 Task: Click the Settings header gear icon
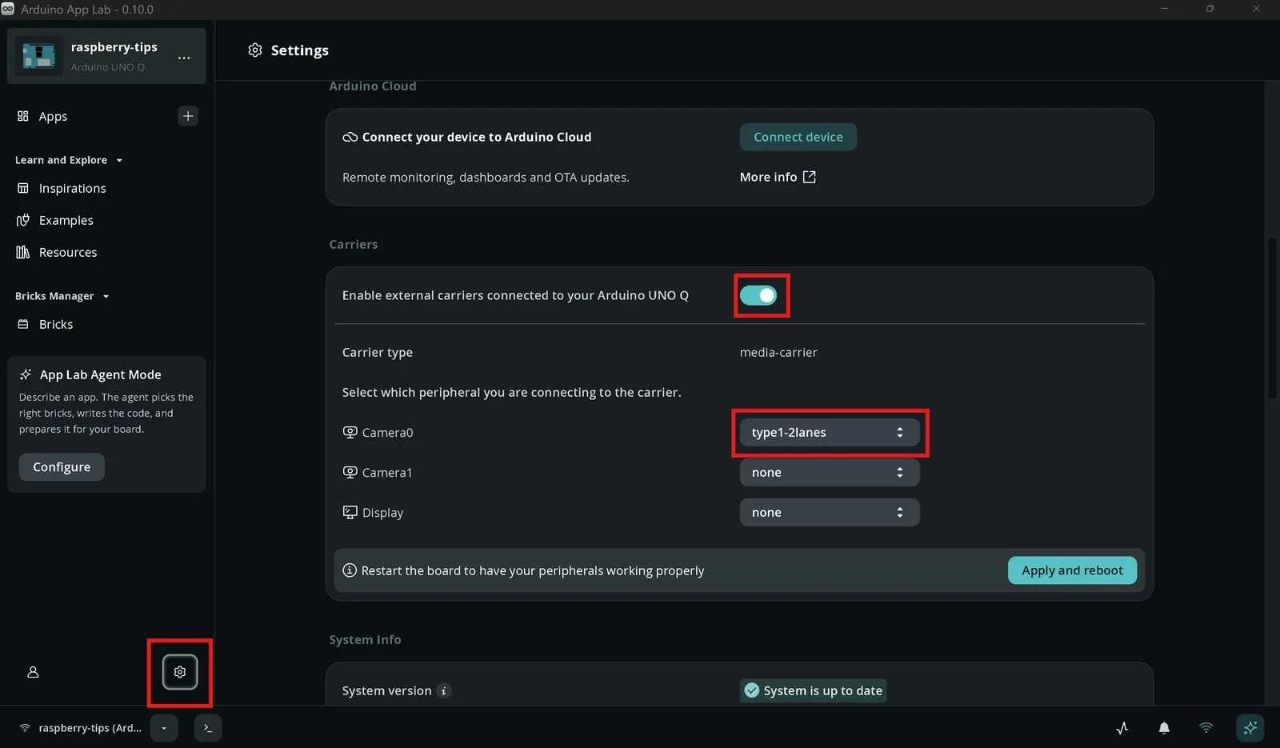(x=255, y=50)
